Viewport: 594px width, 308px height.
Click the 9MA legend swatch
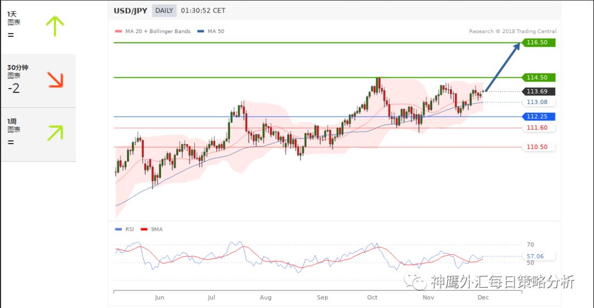(x=144, y=229)
